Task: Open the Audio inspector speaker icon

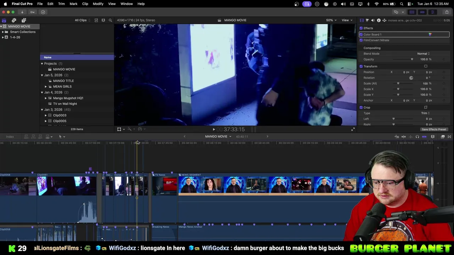Action: [x=373, y=20]
